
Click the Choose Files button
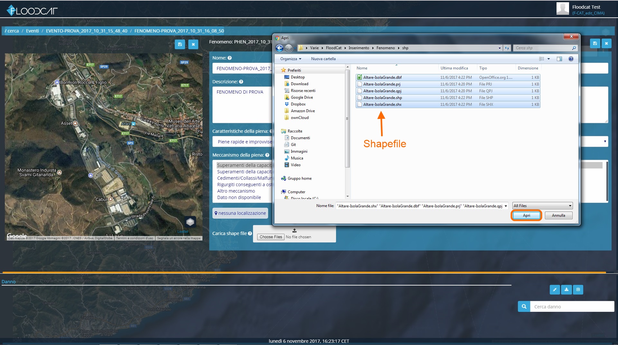271,237
